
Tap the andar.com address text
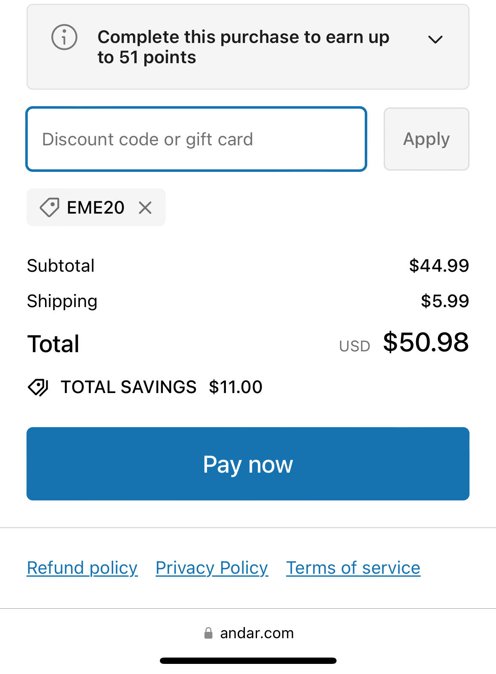[x=257, y=633]
